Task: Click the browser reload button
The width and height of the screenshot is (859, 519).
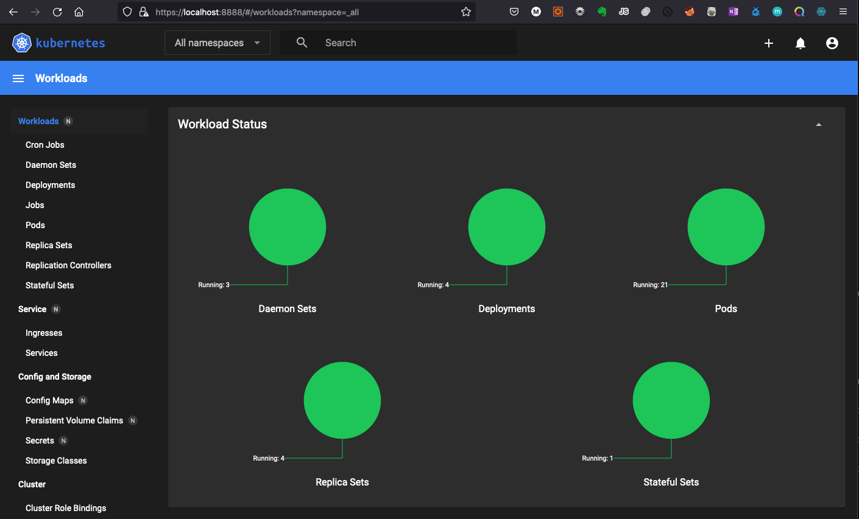Action: (57, 12)
